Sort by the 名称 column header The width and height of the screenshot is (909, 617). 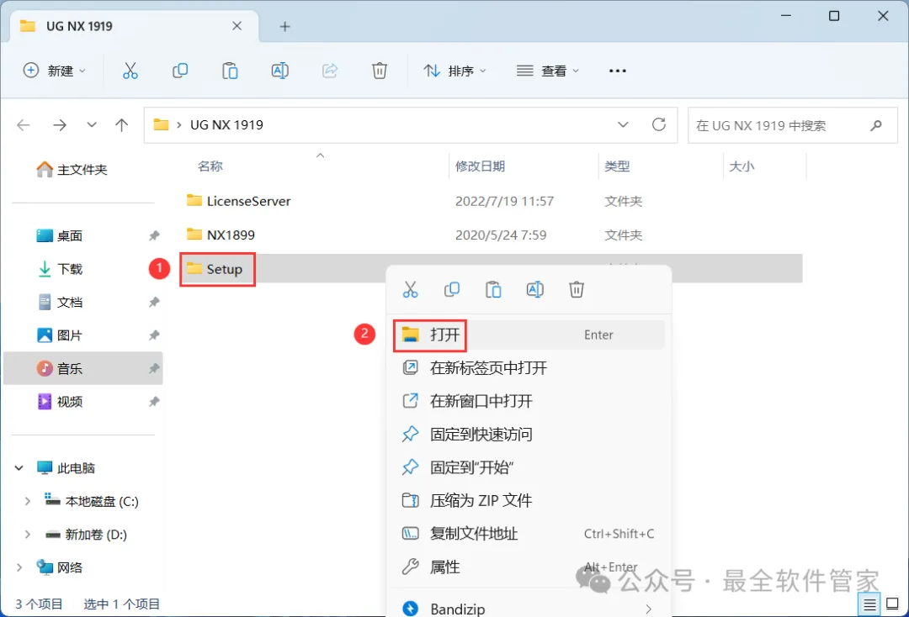[210, 166]
